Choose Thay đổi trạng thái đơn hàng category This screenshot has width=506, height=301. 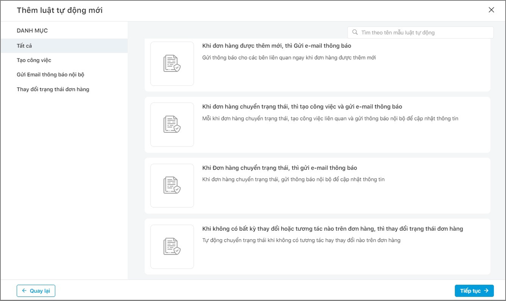click(x=64, y=89)
